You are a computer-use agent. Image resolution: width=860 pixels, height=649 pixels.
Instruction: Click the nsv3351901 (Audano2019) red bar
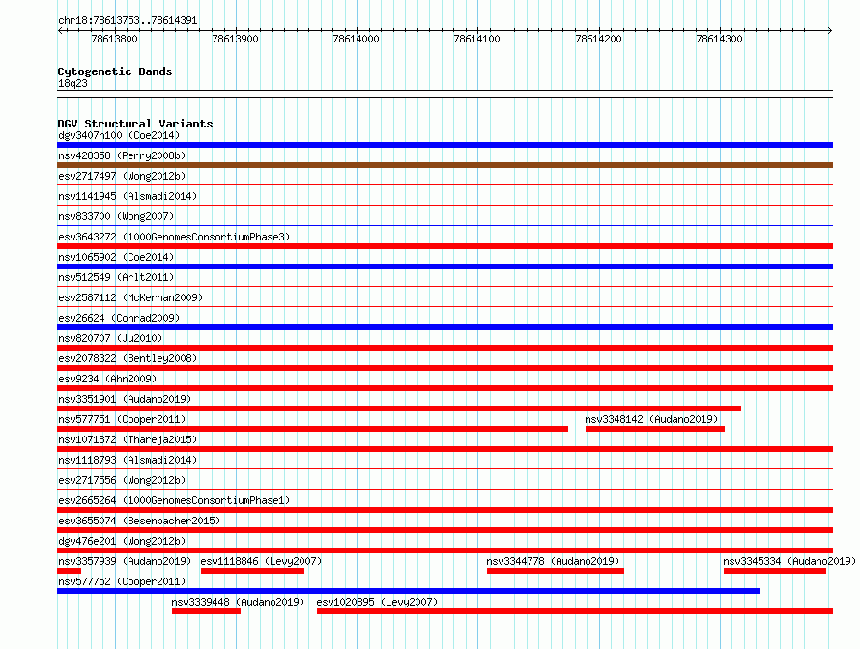[x=399, y=409]
